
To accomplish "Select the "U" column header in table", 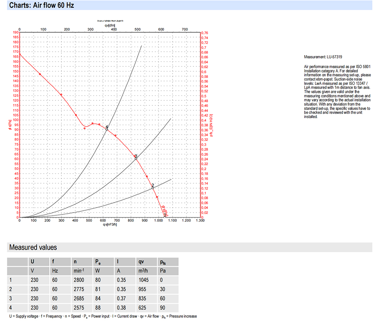I will (x=33, y=262).
